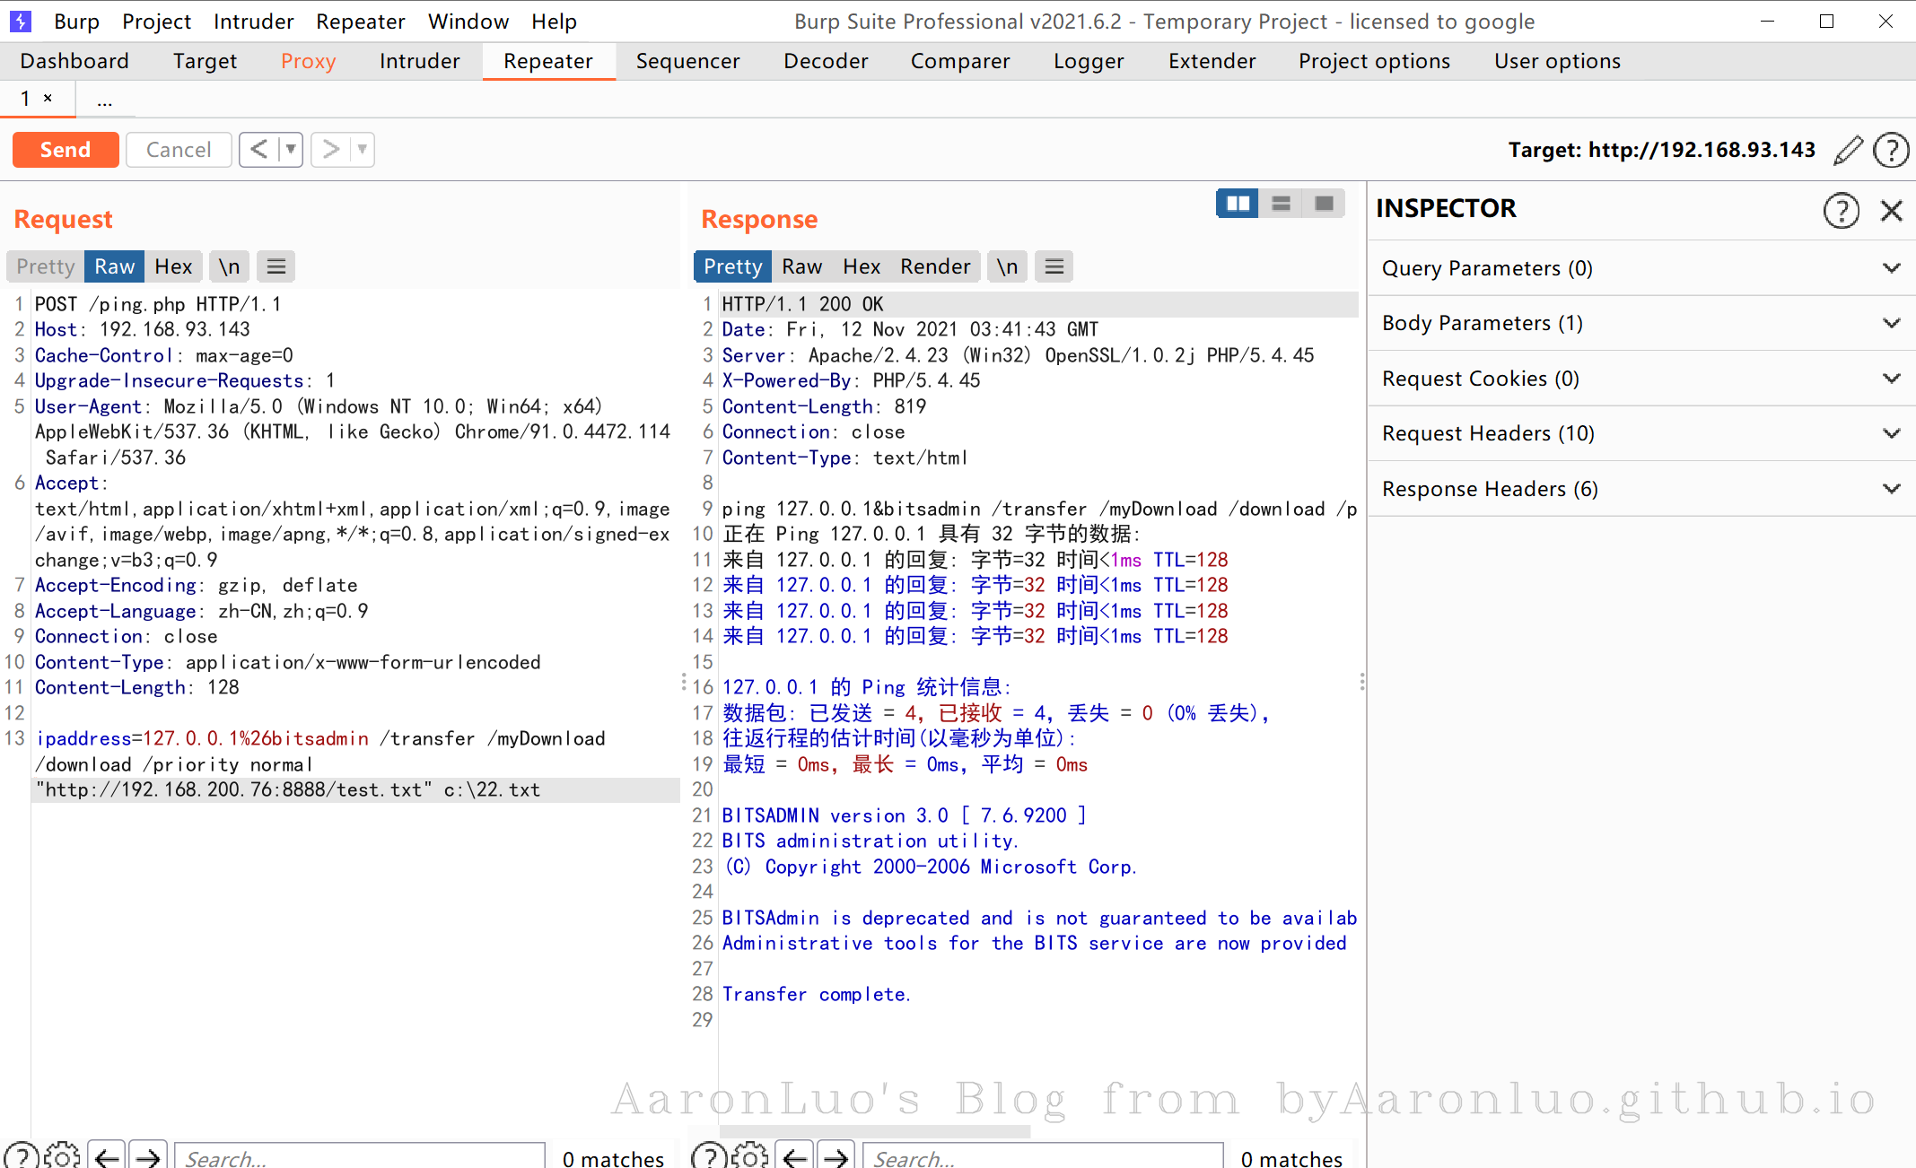Select side-by-side response layout icon
Screen dimensions: 1916x1168
click(x=1238, y=204)
